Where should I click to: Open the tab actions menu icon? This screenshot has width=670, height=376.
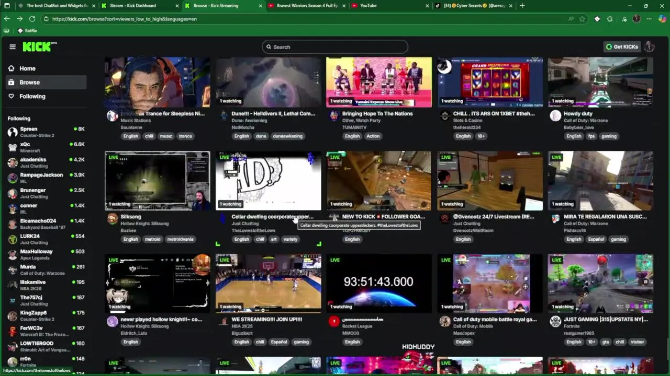[x=7, y=6]
